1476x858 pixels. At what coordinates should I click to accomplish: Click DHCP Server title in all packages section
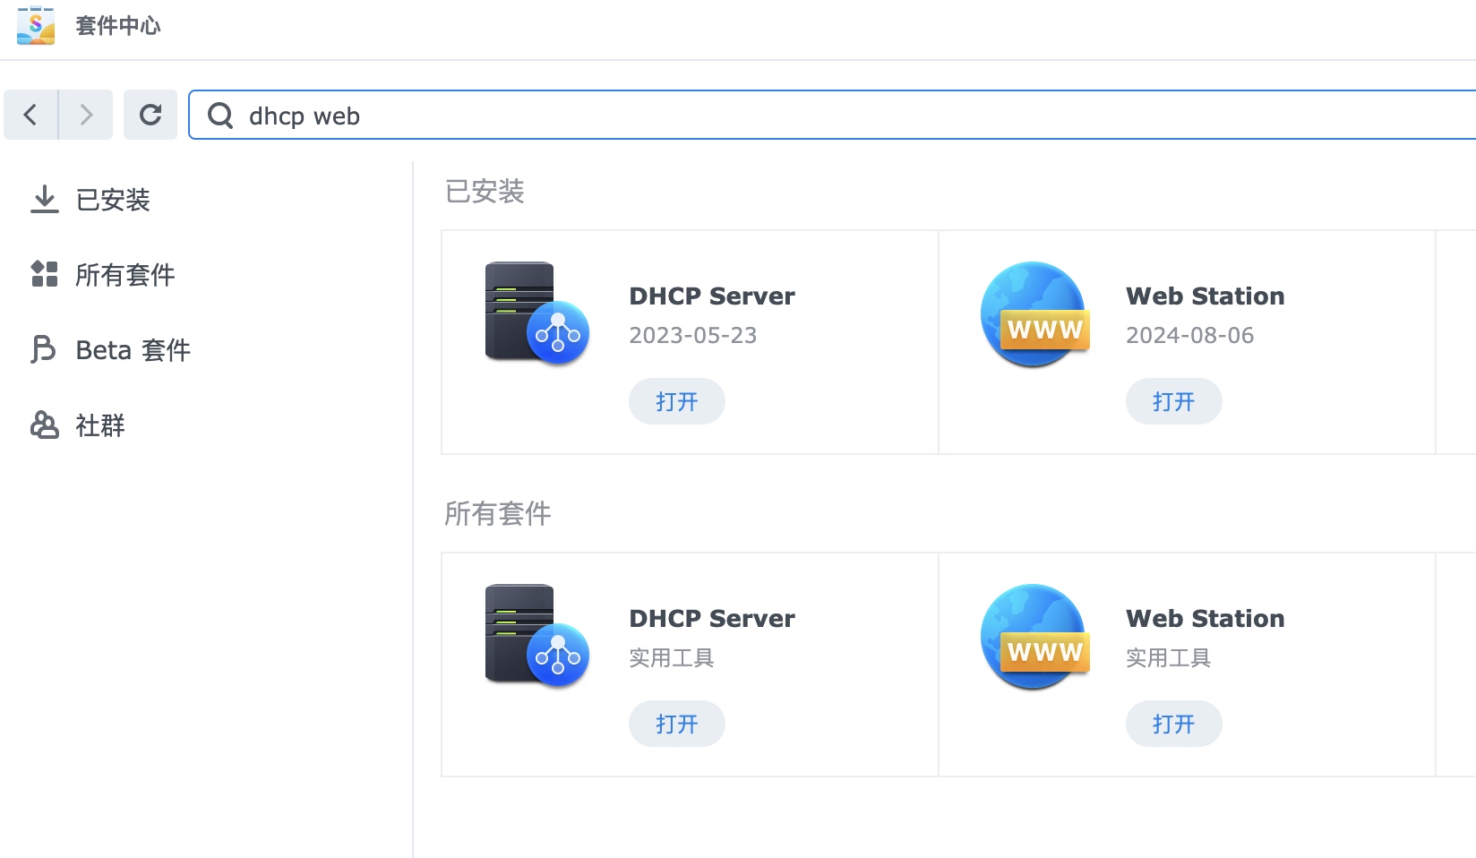pyautogui.click(x=712, y=619)
